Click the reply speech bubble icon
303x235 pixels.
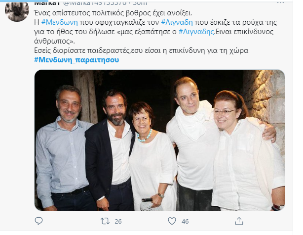[38, 221]
